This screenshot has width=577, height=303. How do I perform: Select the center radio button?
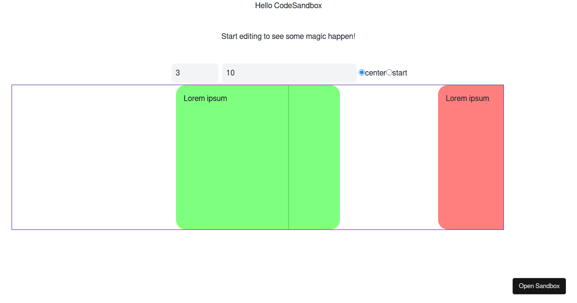pos(362,72)
